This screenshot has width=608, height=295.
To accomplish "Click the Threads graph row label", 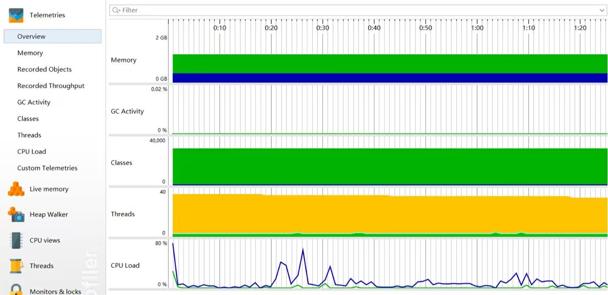I will [x=123, y=214].
